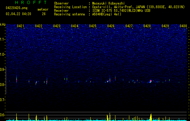Click the 0.6 kHz axis label
Image resolution: width=190 pixels, height=121 pixels.
[3, 115]
